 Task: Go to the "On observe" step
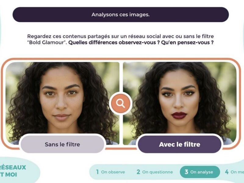click(x=110, y=172)
